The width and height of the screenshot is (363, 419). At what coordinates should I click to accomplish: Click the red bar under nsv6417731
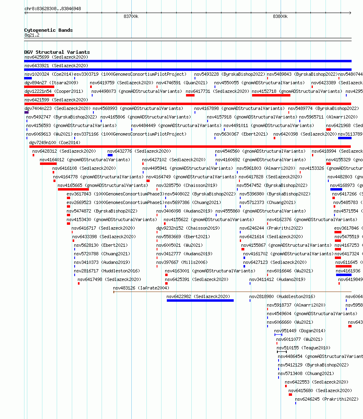190,95
